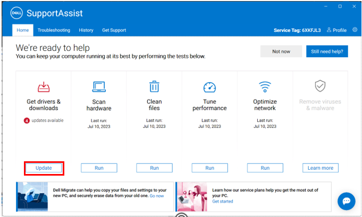Click the red 4 updates badge
This screenshot has height=217, width=362.
(x=27, y=120)
